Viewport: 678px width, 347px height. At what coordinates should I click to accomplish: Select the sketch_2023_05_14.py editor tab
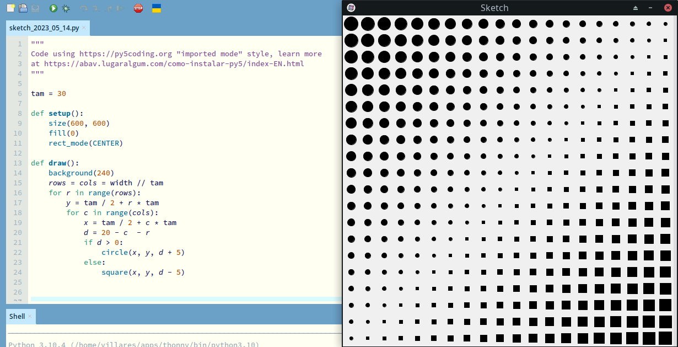click(x=44, y=28)
